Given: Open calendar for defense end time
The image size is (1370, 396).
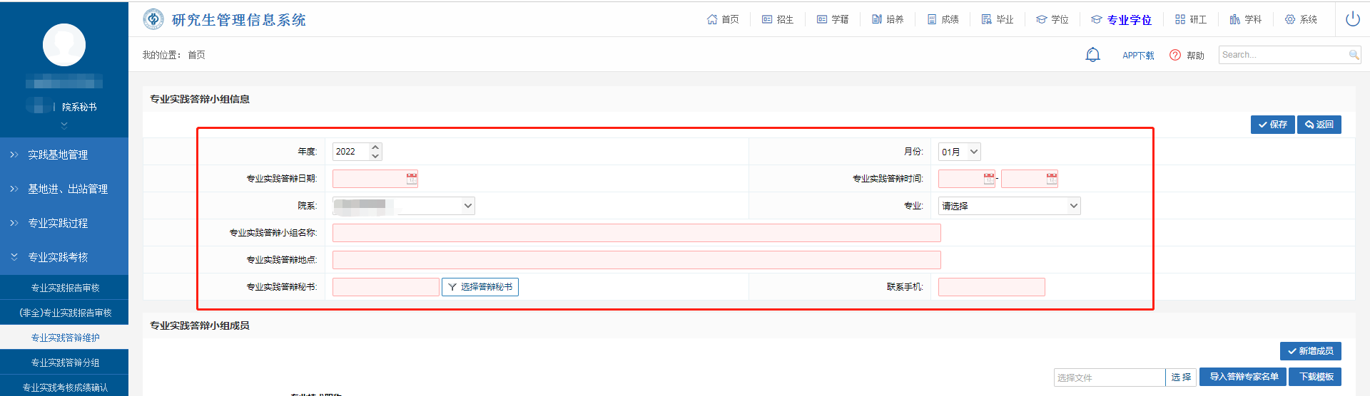Looking at the screenshot, I should [1052, 179].
